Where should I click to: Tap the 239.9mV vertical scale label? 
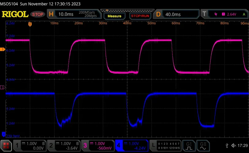(x=13, y=136)
